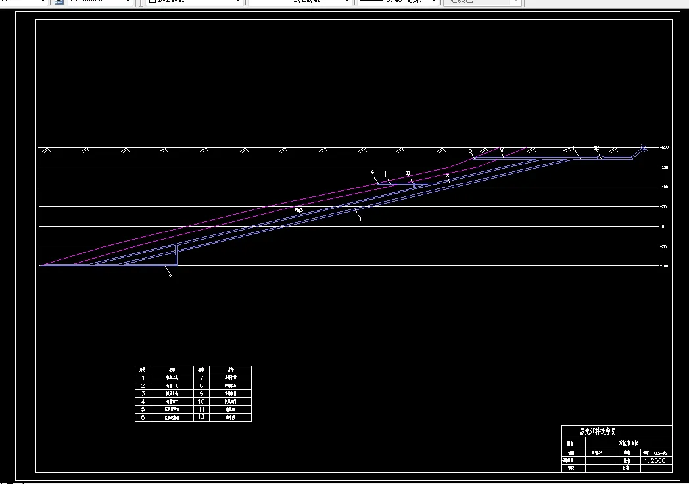This screenshot has width=689, height=484.
Task: Click the legend table cell numbered 1
Action: point(143,378)
